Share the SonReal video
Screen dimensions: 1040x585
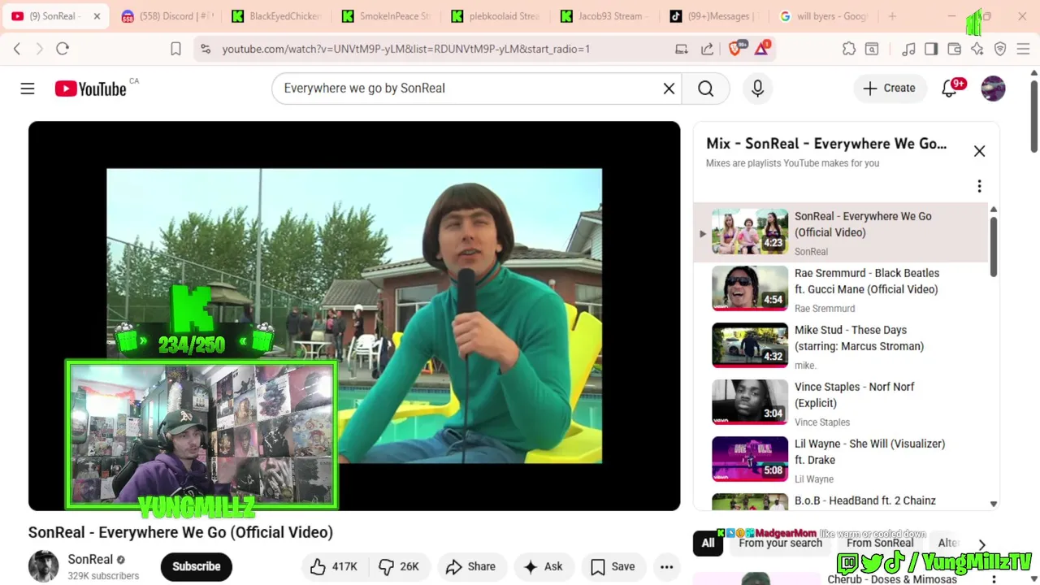[x=471, y=566]
